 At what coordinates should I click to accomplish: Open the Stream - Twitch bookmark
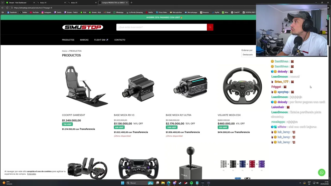coord(71,12)
